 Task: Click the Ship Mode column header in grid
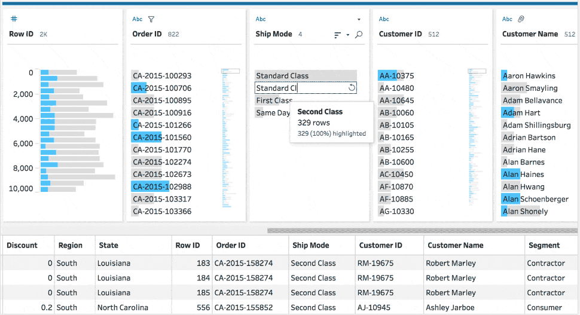(311, 245)
